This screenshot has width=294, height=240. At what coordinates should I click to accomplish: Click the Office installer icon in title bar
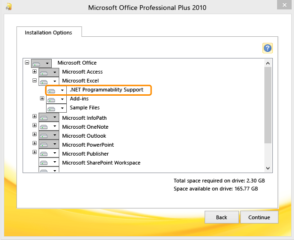click(9, 7)
